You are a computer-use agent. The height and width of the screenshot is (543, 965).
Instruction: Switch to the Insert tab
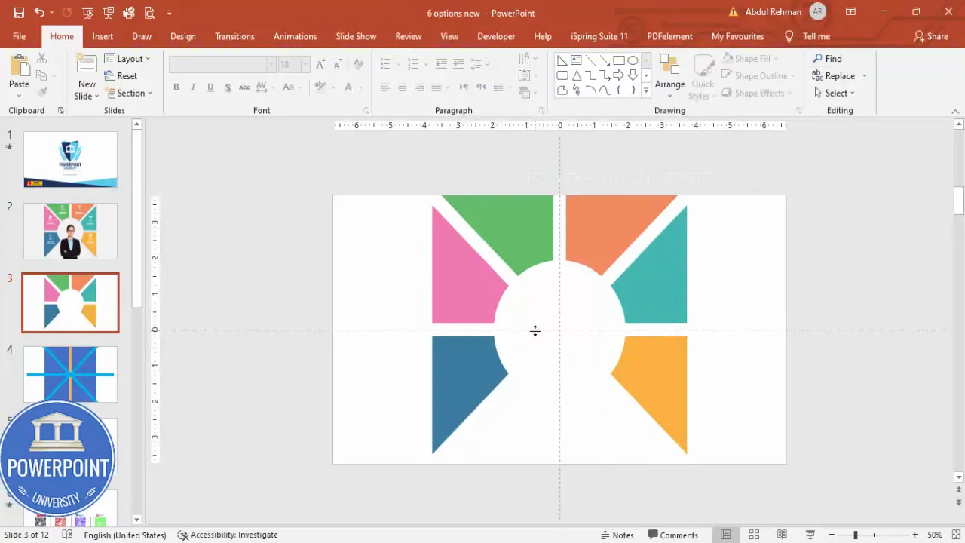click(103, 36)
